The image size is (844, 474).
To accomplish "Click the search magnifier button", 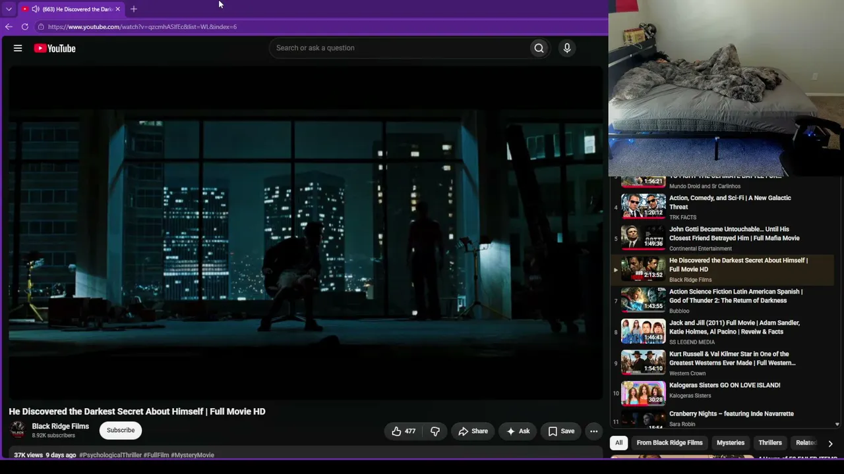I will (x=539, y=48).
